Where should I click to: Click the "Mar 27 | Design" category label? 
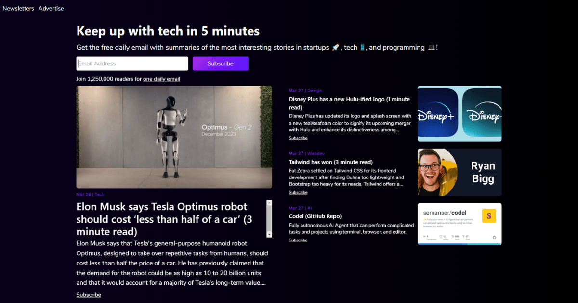305,90
